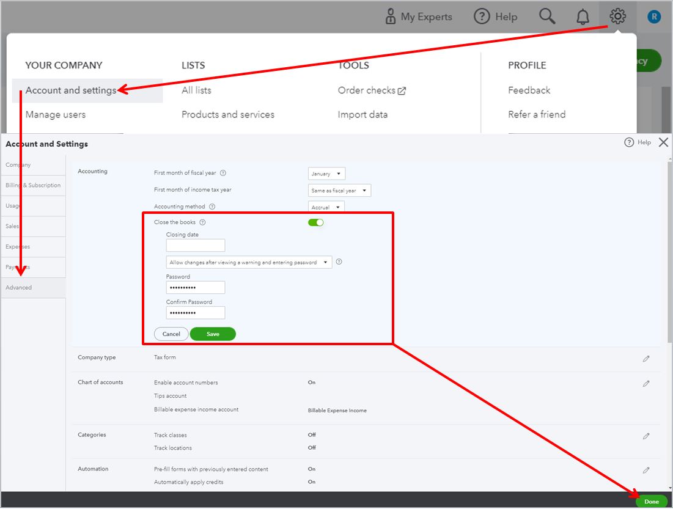Open the gear settings icon
673x509 pixels.
click(x=618, y=16)
